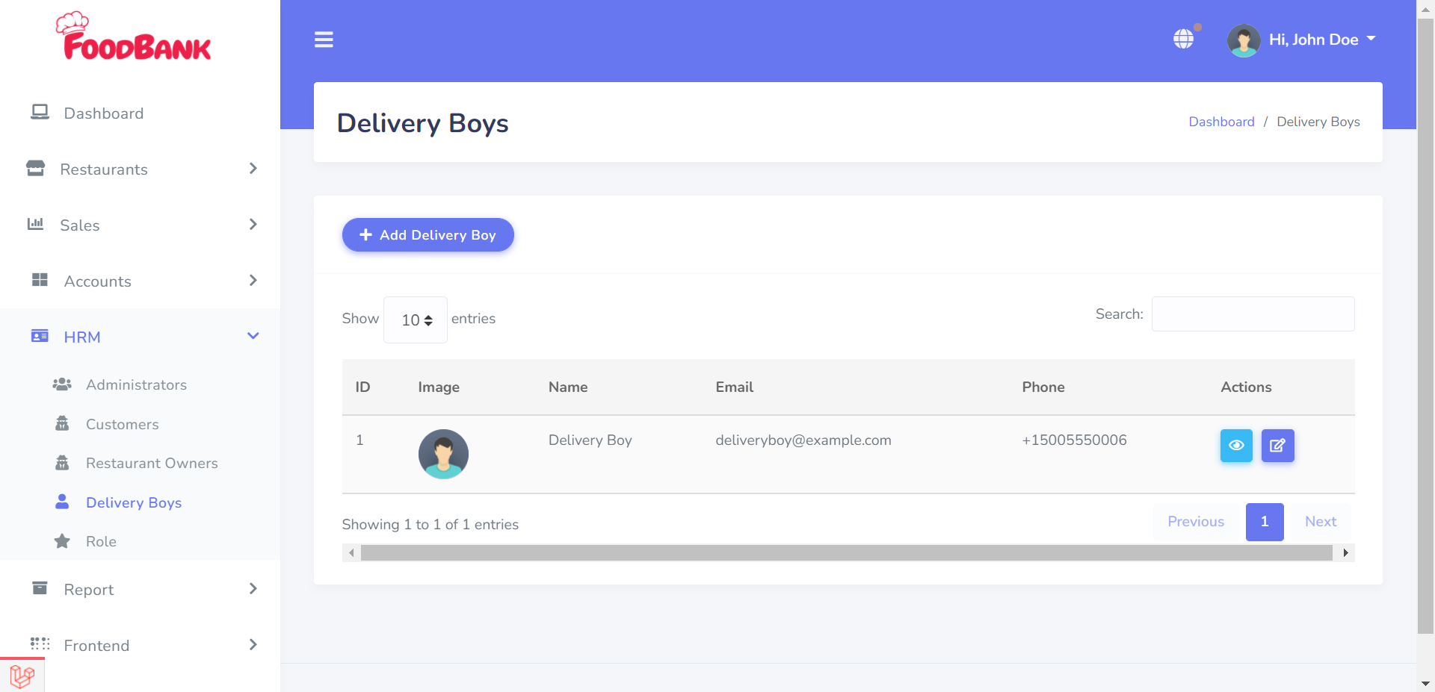This screenshot has height=692, width=1435.
Task: Click the phone number +15005550006
Action: pyautogui.click(x=1074, y=440)
